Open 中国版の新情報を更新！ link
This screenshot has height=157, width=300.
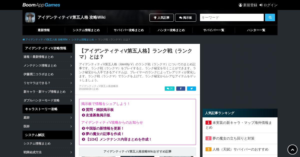point(105,129)
